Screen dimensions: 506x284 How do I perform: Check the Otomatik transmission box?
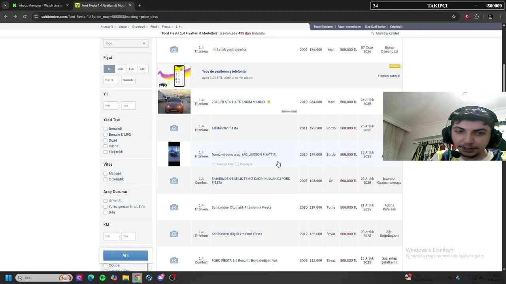click(105, 179)
